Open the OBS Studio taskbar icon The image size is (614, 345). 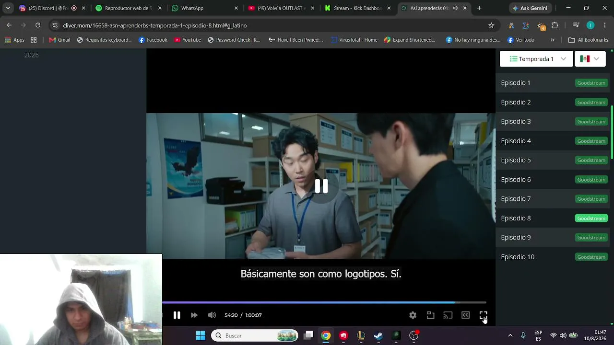pos(413,335)
